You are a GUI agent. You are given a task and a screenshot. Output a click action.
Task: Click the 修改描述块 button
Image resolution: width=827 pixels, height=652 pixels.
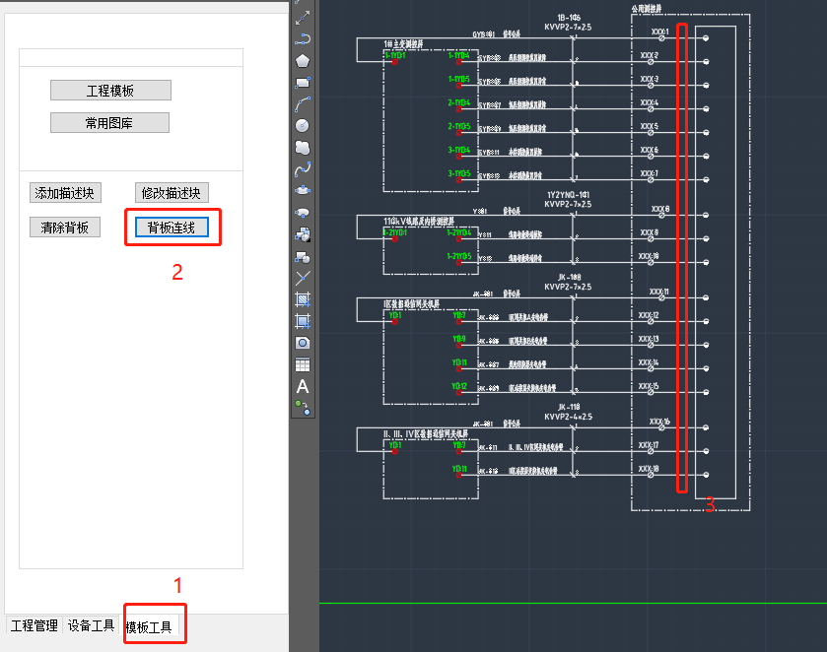(172, 193)
